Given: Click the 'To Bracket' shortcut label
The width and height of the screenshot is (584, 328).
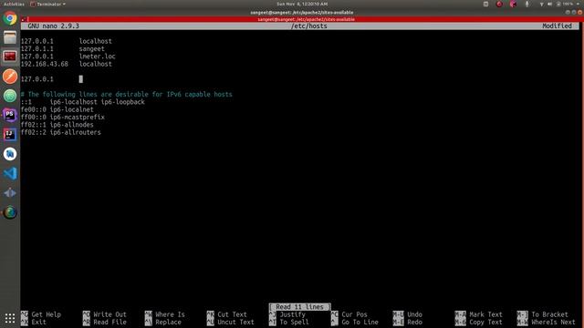Looking at the screenshot, I should click(549, 314).
